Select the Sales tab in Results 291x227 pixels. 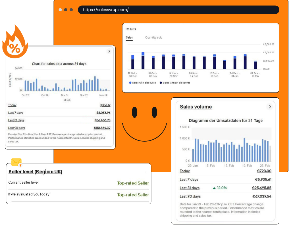pyautogui.click(x=129, y=37)
